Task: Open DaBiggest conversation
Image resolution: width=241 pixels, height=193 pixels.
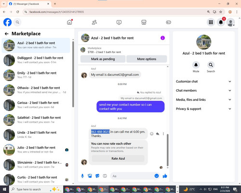Action: 36,60
